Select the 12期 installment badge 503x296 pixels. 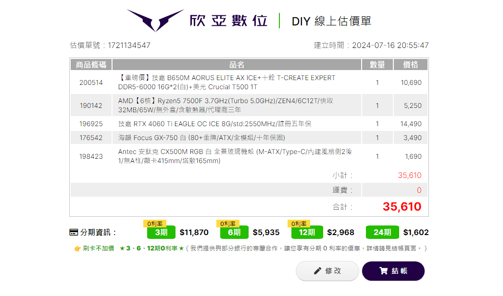point(307,232)
